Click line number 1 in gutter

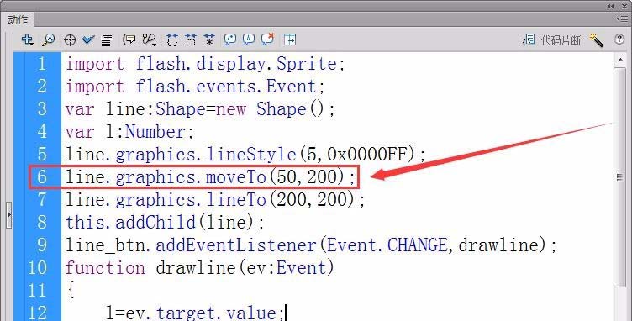click(42, 64)
